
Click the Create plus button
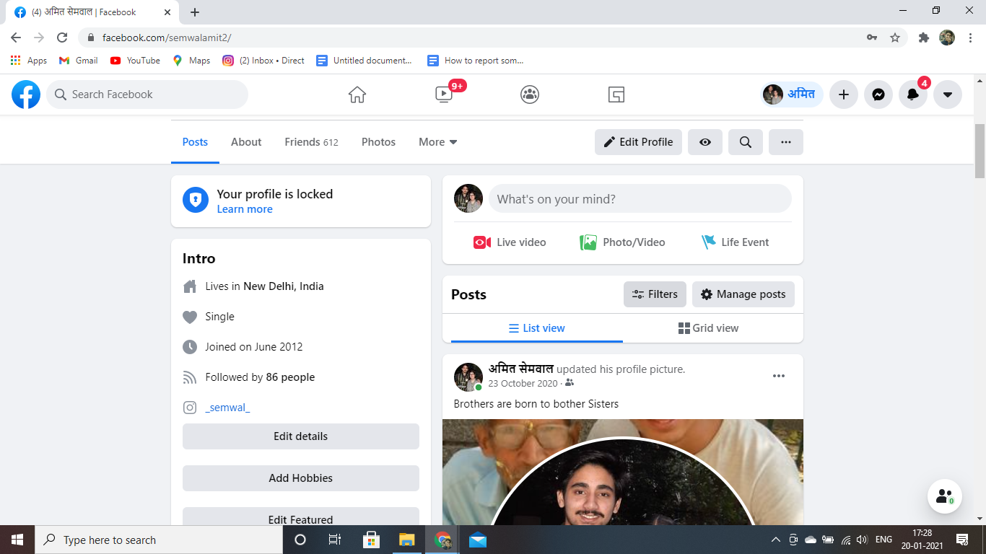point(843,94)
